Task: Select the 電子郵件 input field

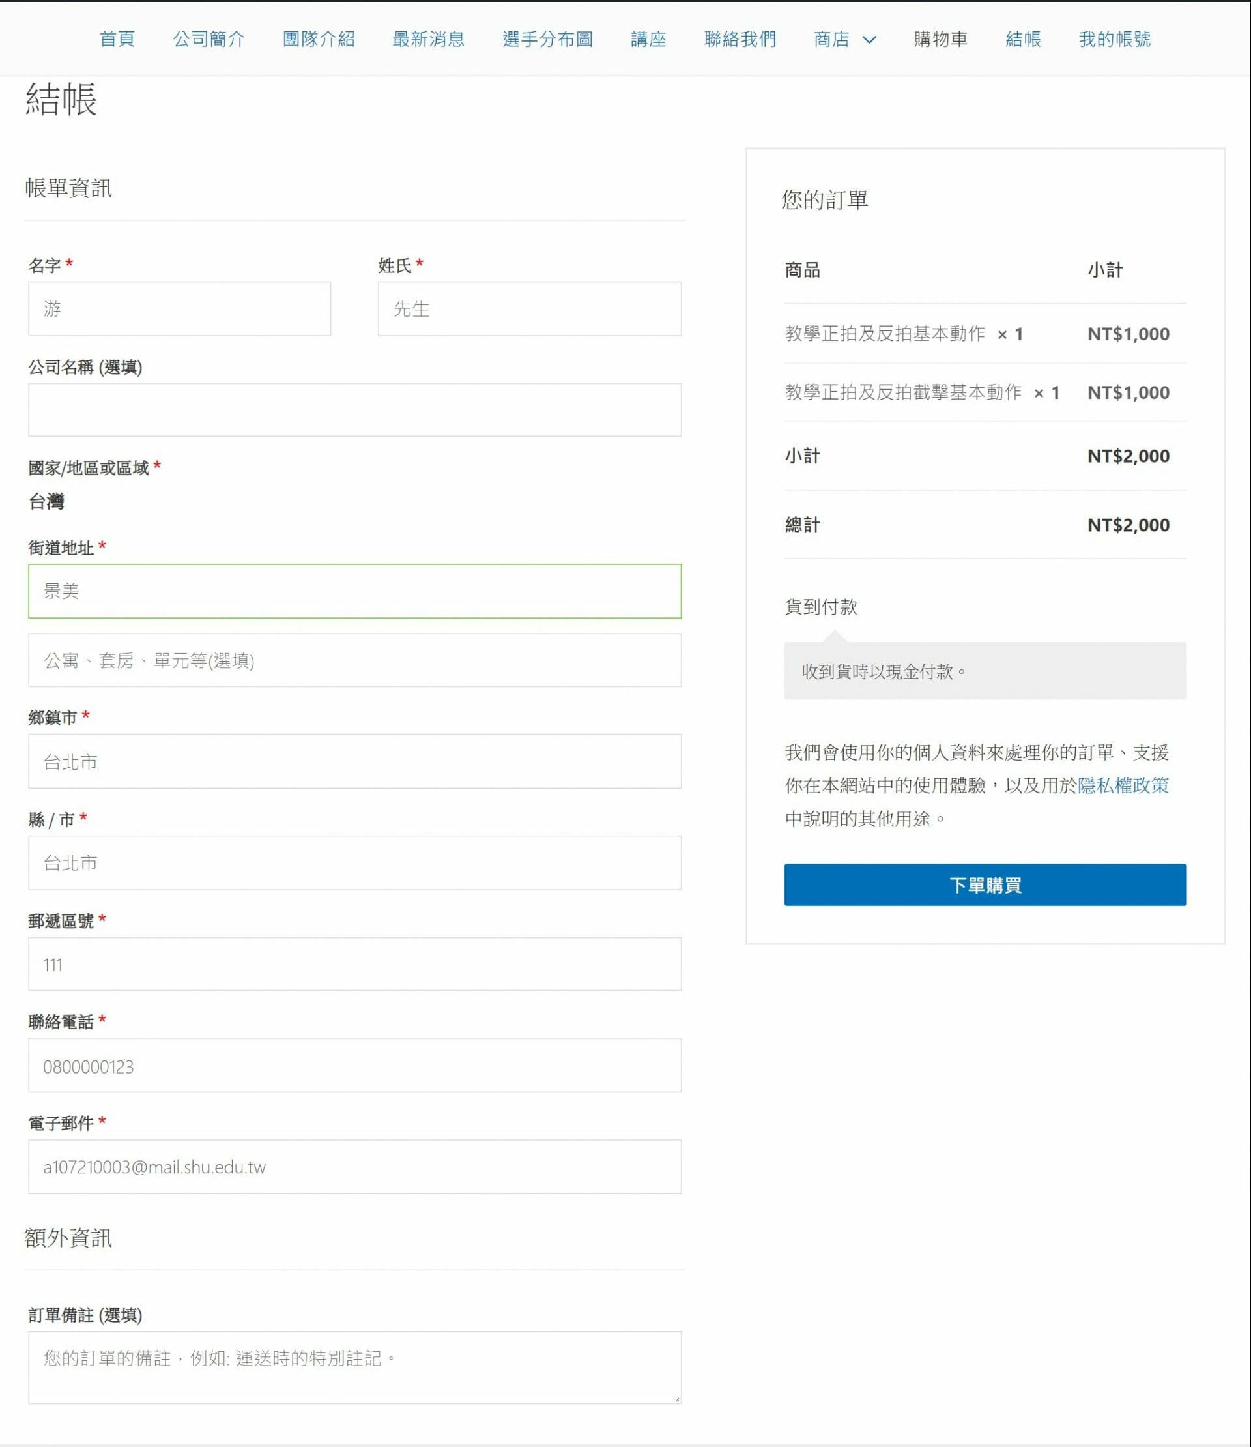Action: pyautogui.click(x=354, y=1166)
